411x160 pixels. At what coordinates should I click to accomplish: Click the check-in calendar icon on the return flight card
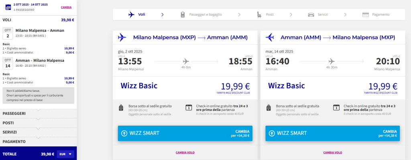pyautogui.click(x=336, y=108)
